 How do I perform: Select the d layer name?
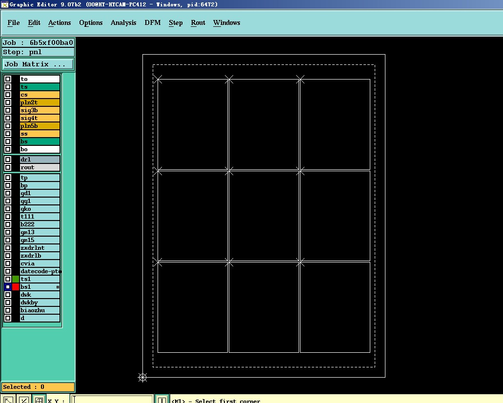40,318
